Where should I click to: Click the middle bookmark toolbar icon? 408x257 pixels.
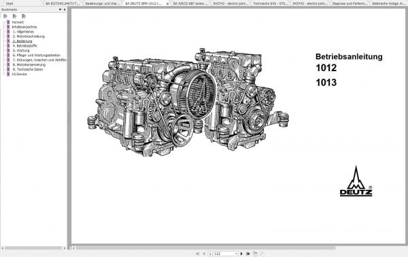click(x=14, y=16)
